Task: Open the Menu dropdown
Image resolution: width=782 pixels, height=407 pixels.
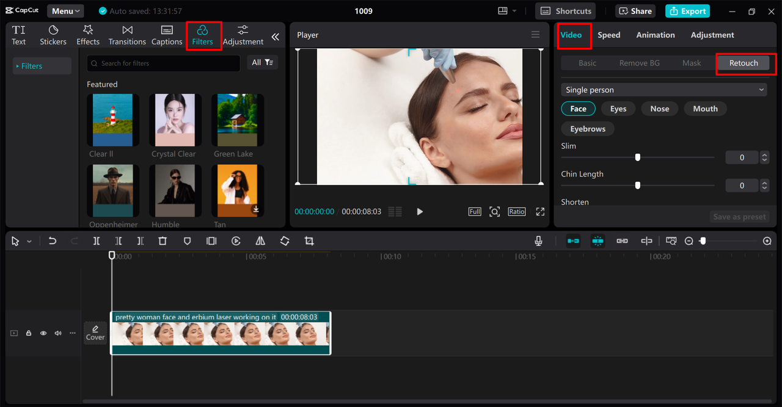Action: 65,11
